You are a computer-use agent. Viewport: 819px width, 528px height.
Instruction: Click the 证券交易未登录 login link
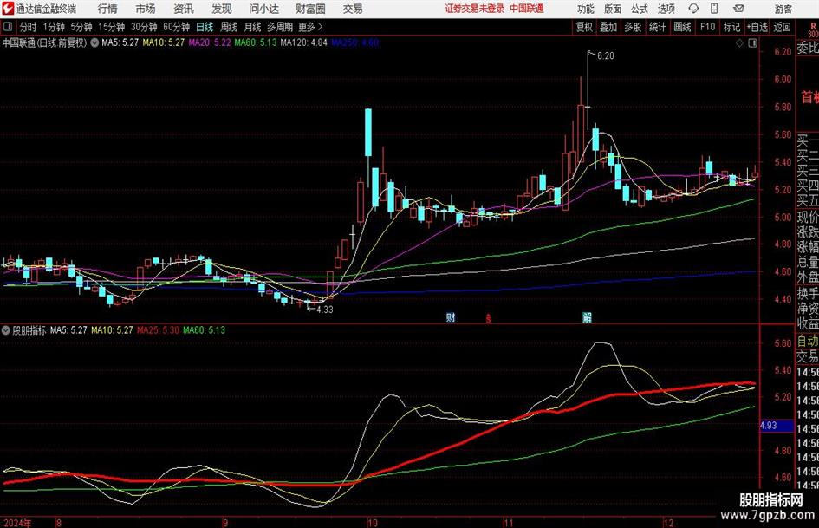[x=475, y=9]
